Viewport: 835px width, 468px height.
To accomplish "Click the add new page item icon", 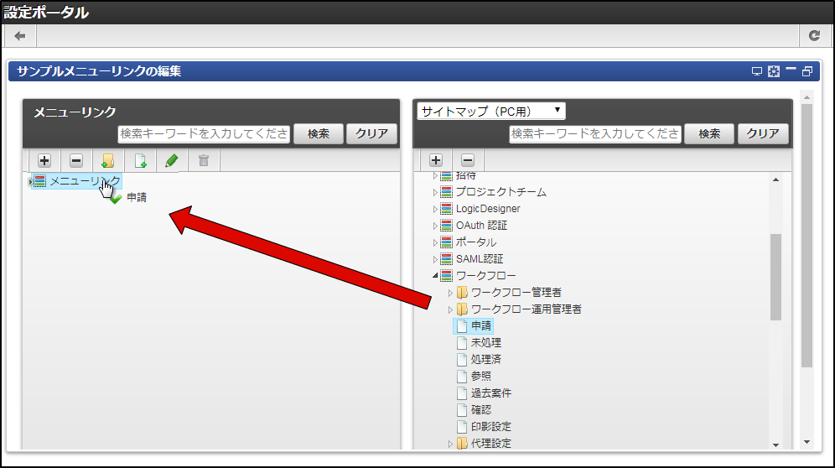I will [140, 160].
